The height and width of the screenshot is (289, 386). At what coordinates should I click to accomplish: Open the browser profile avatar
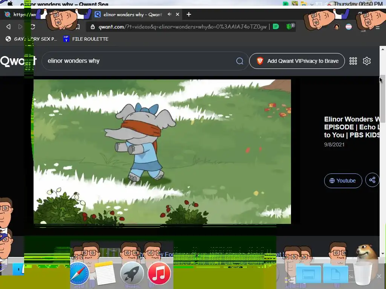point(337,27)
